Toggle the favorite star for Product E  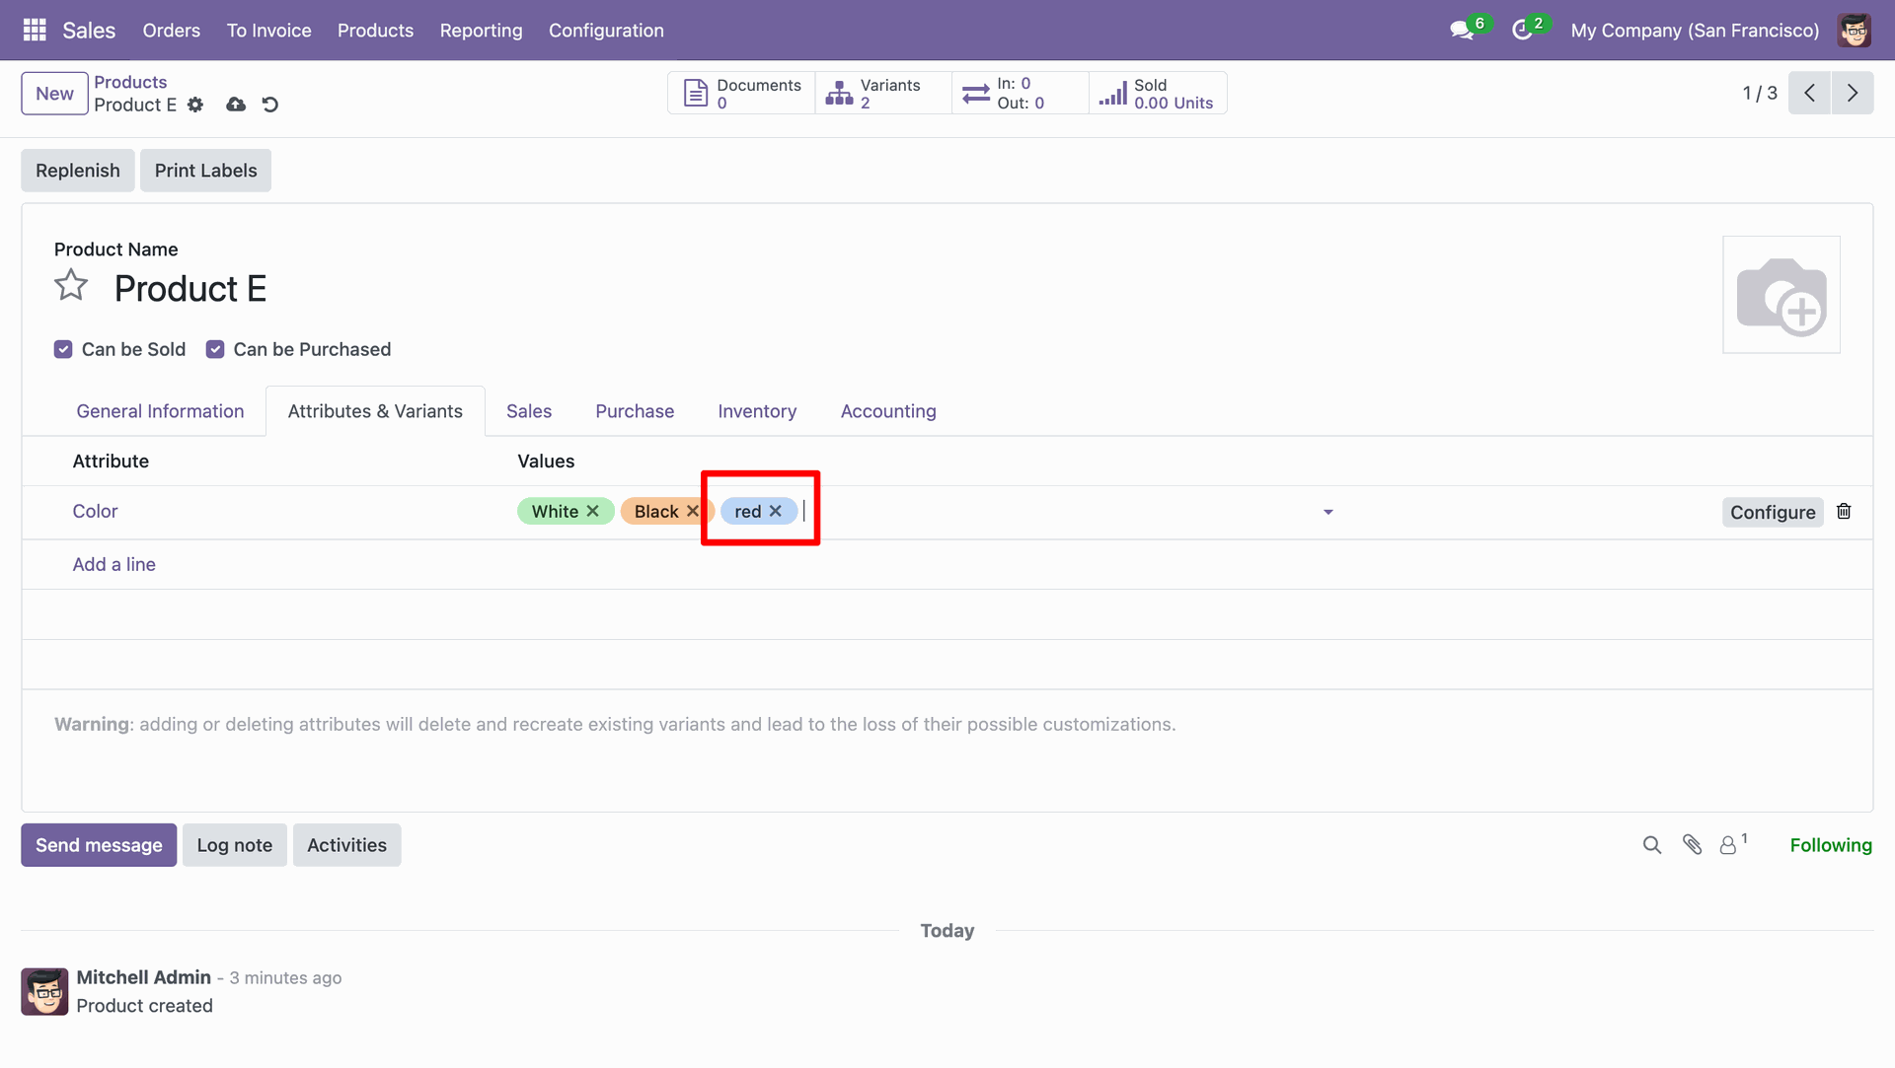(71, 287)
